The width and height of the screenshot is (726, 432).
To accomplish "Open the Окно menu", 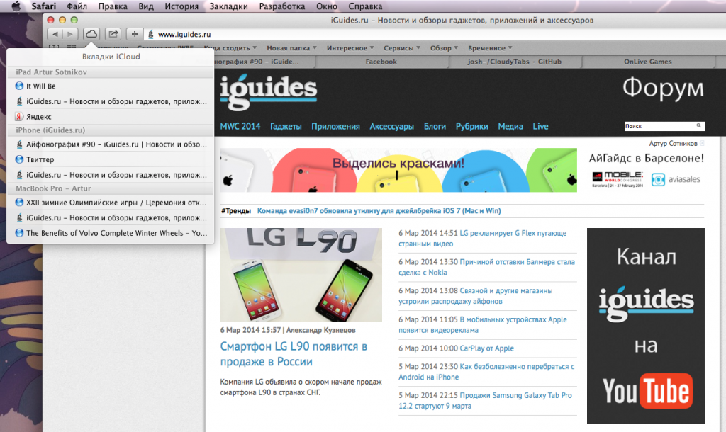I will pos(326,6).
